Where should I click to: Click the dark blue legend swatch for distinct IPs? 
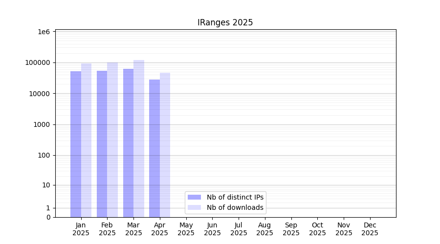pyautogui.click(x=194, y=197)
